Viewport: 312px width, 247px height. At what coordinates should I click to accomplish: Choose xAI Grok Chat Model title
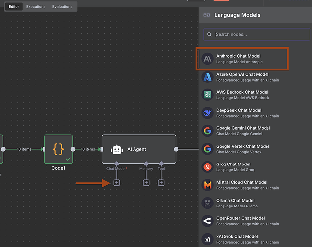click(237, 237)
